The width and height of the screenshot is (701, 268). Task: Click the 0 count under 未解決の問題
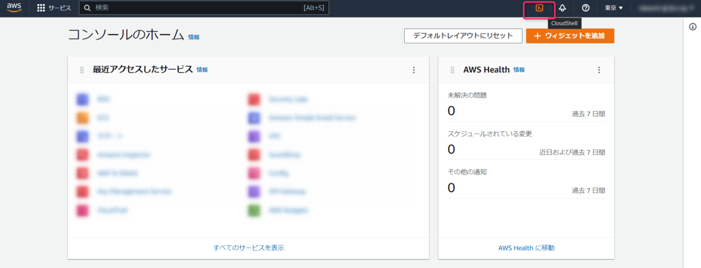point(452,111)
